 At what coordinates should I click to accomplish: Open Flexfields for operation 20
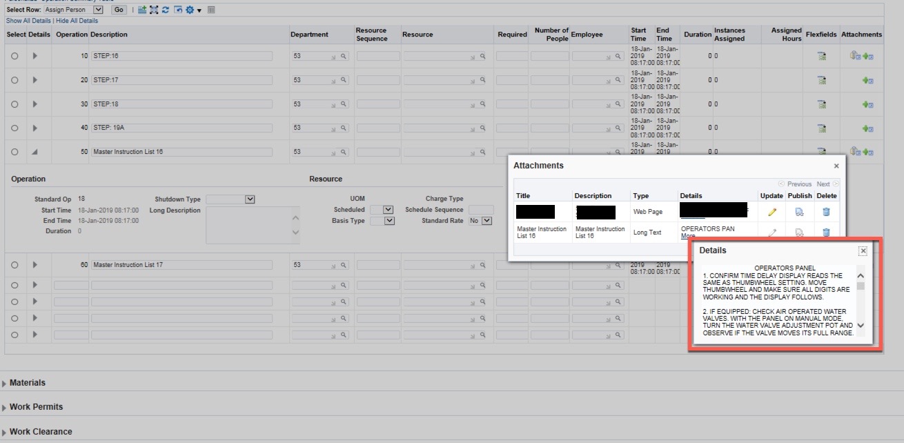(x=822, y=81)
